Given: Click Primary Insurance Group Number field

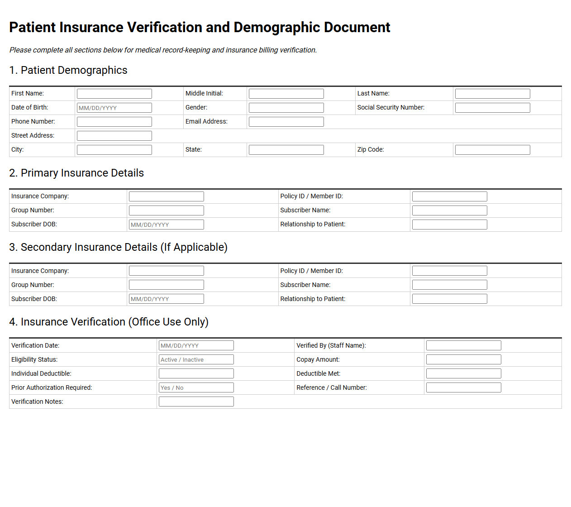Looking at the screenshot, I should click(167, 210).
